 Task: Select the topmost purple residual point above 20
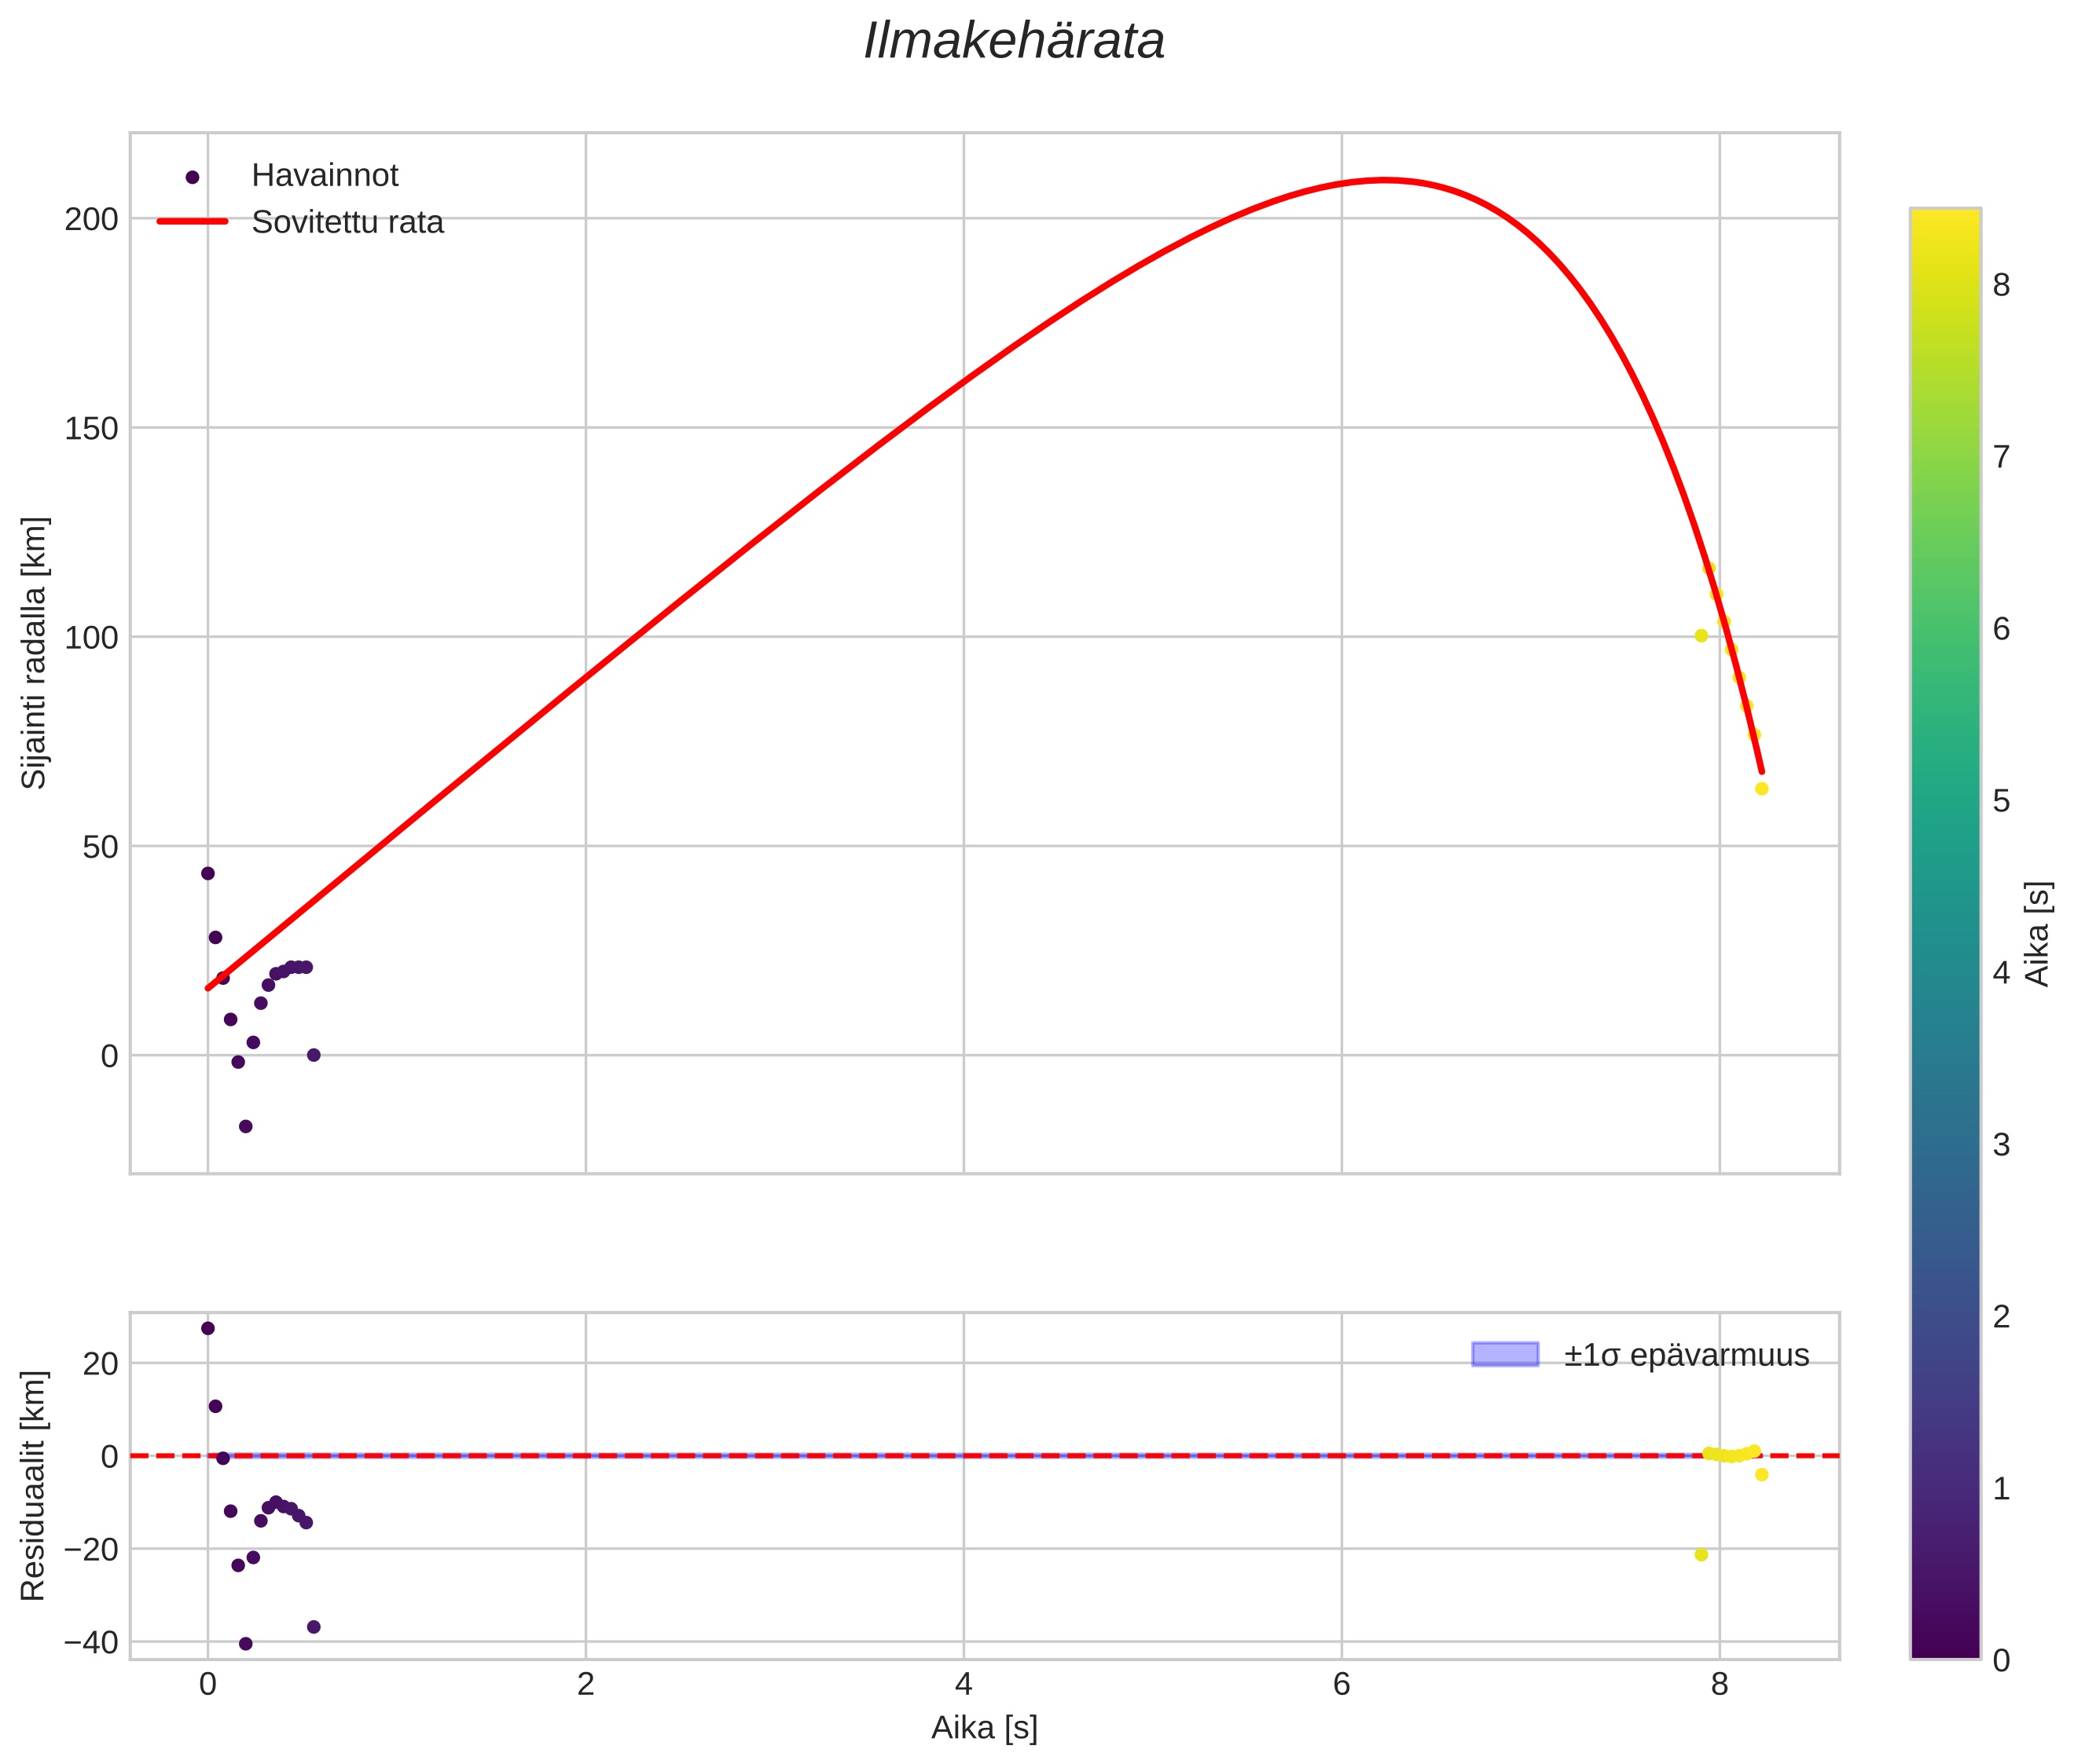(x=207, y=1328)
